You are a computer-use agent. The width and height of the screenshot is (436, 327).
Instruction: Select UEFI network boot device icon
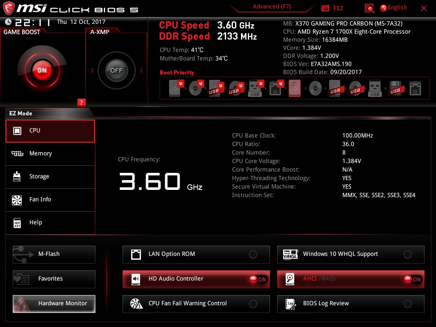tap(276, 89)
